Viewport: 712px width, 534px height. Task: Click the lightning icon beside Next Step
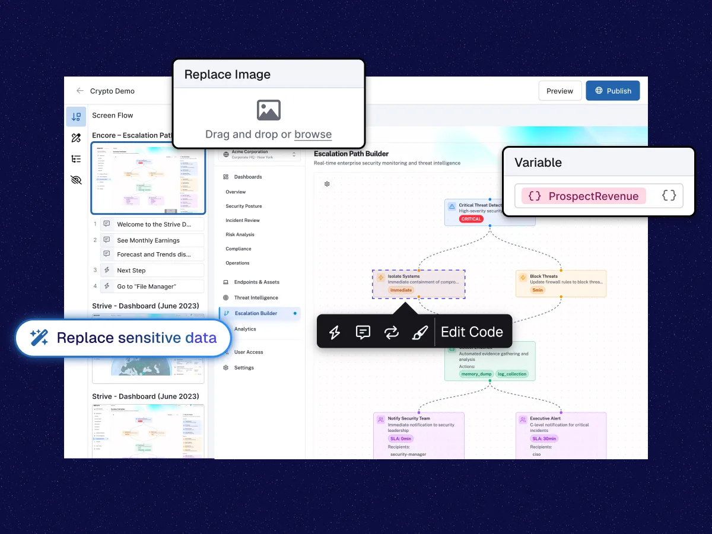pyautogui.click(x=107, y=270)
